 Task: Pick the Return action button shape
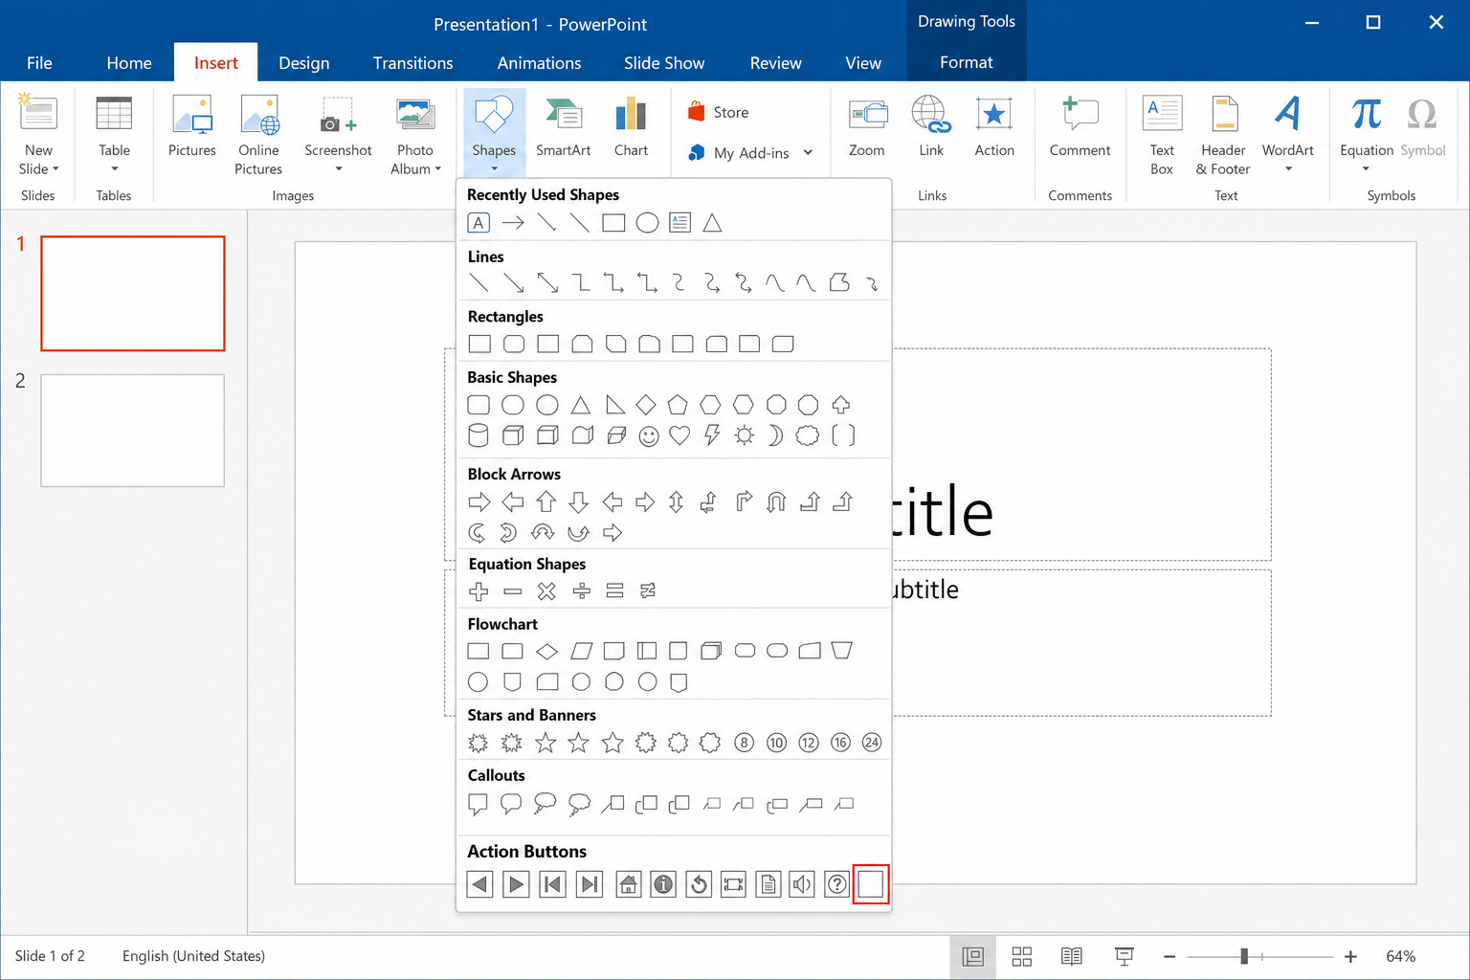(x=699, y=884)
